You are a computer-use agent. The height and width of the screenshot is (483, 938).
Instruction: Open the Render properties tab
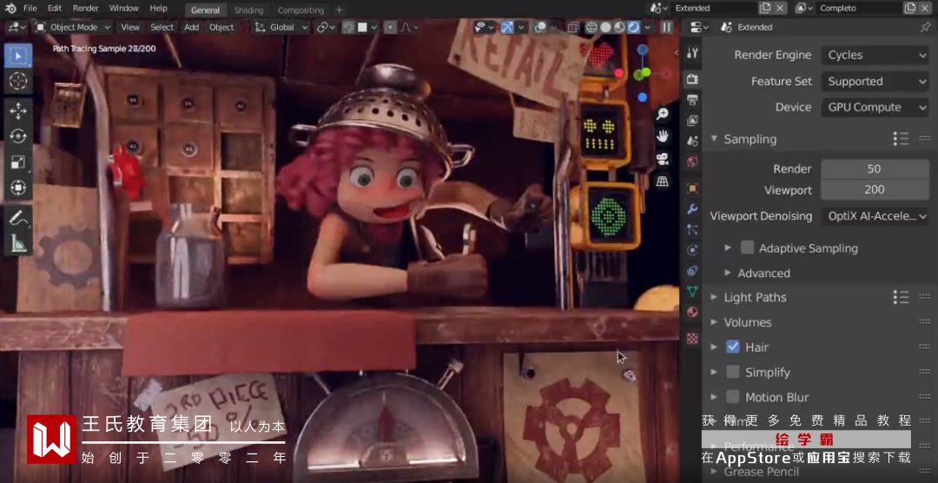tap(693, 79)
